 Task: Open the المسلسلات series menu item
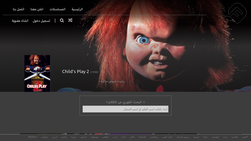point(57,9)
